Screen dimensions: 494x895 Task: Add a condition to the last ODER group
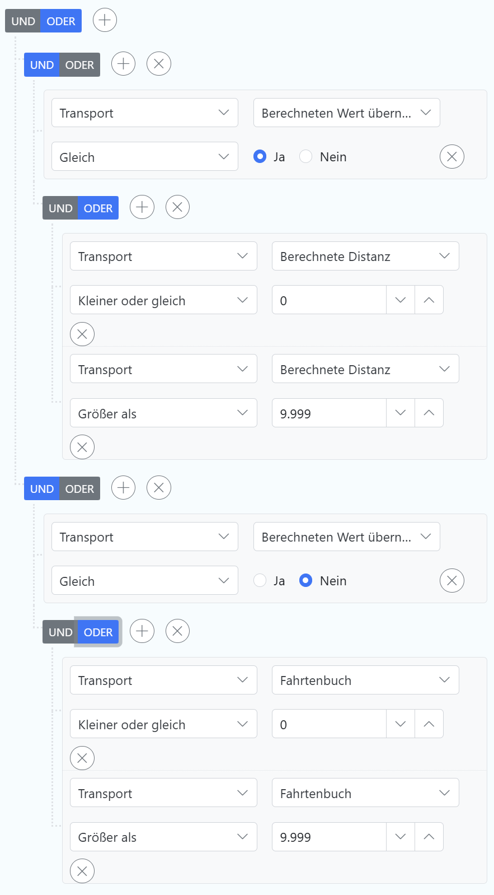(x=142, y=632)
